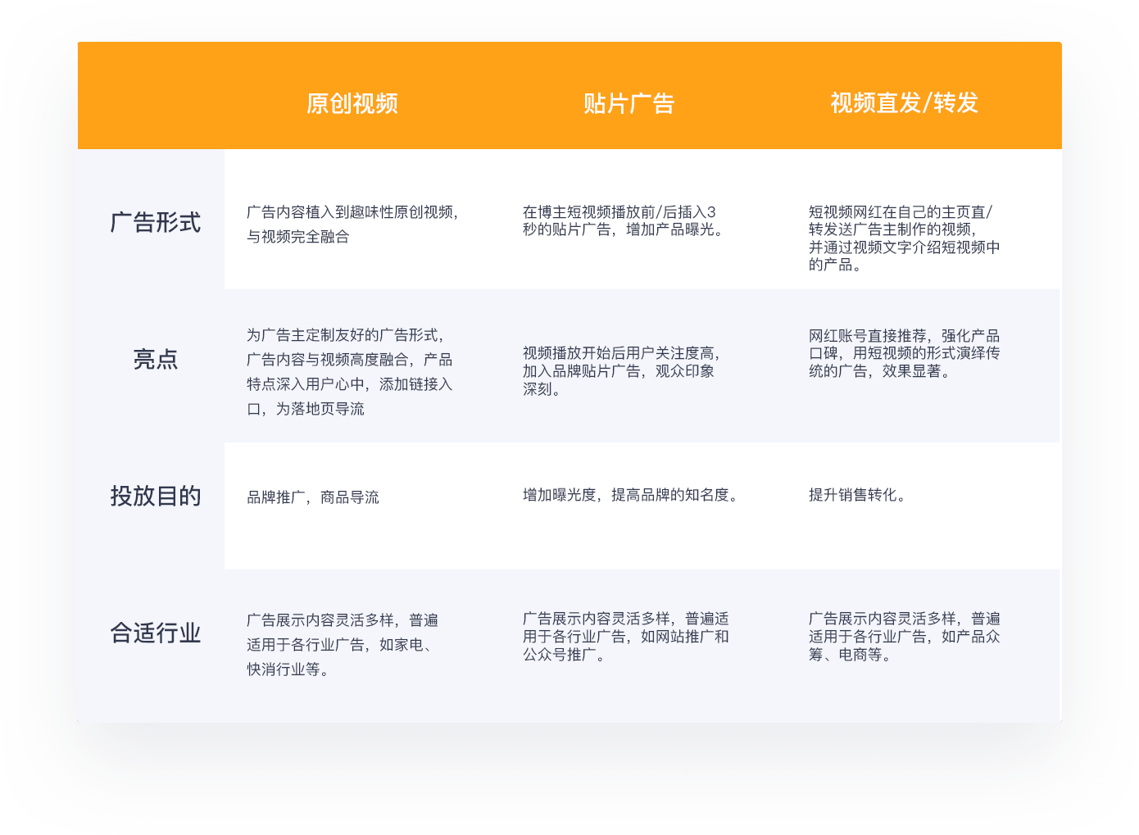Click cell text 在博主短视频播放前/后插入3秒的贴片广告
Screen dimensions: 1139x835
coord(623,220)
